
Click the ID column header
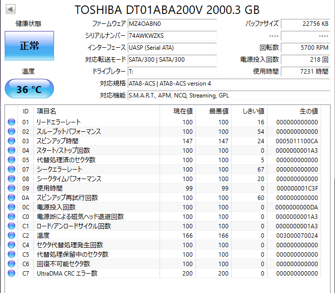[x=25, y=111]
